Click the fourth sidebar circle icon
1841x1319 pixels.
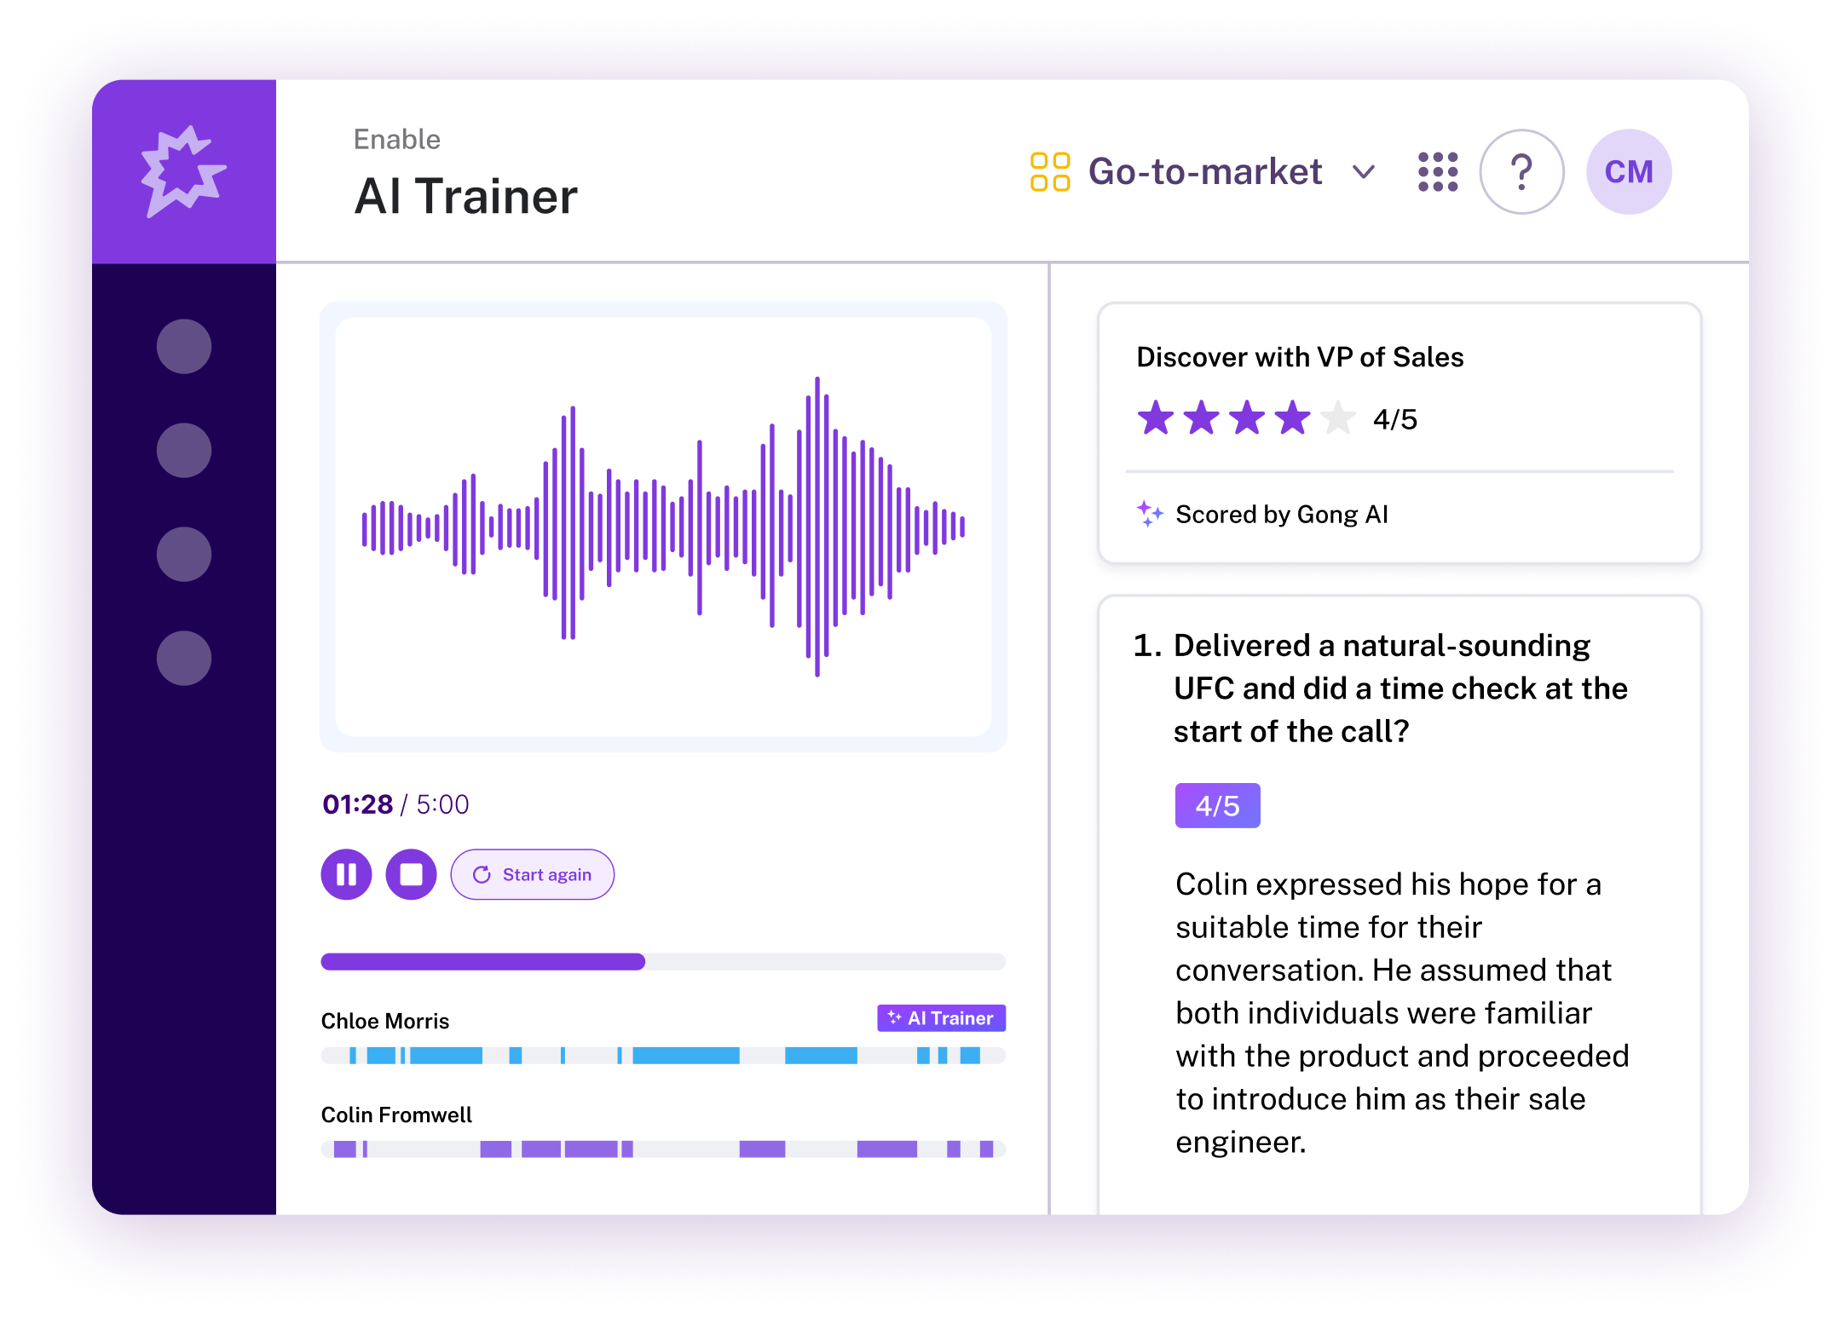coord(184,659)
